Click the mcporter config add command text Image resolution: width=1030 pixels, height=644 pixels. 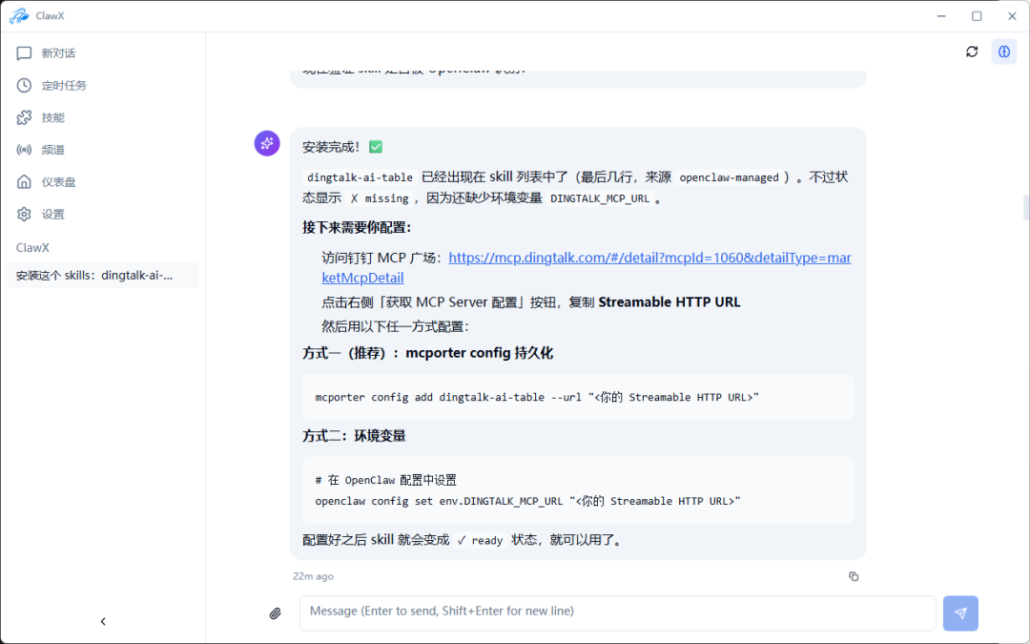[537, 397]
